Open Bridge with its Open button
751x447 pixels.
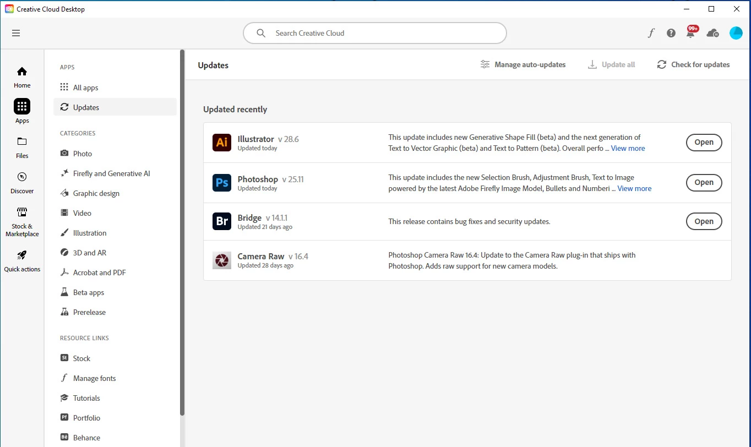point(704,221)
